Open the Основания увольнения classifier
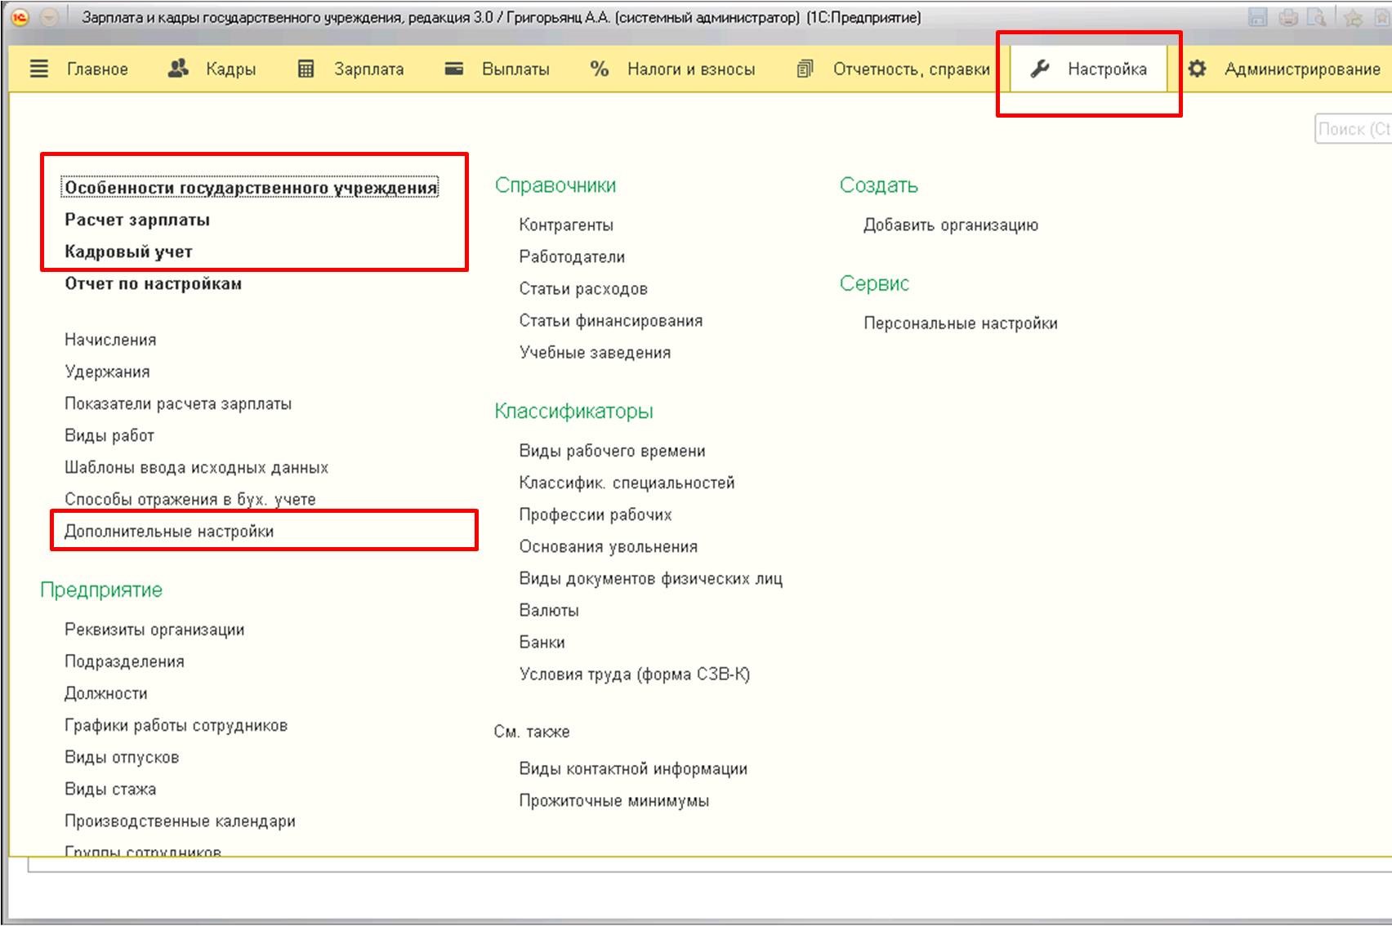The width and height of the screenshot is (1392, 926). click(608, 546)
